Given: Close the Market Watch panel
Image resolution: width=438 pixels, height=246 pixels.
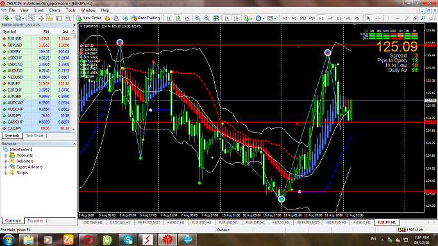Looking at the screenshot, I should (x=74, y=25).
